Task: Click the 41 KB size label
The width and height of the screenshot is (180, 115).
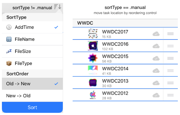Action: [x=107, y=74]
